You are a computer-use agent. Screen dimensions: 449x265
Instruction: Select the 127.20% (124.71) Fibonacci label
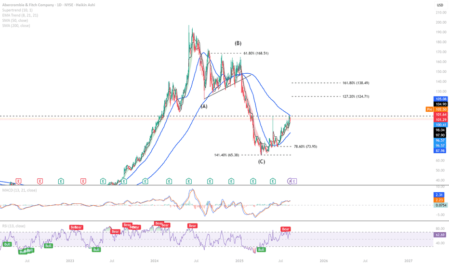(356, 96)
